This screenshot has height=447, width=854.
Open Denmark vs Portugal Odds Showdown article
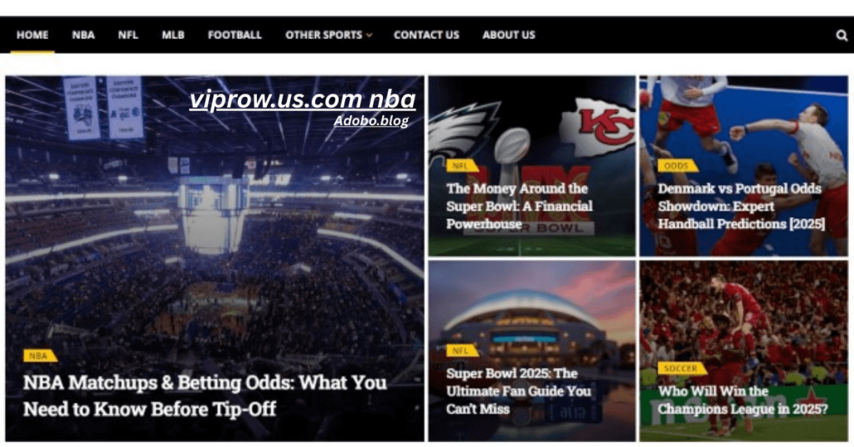pos(741,206)
